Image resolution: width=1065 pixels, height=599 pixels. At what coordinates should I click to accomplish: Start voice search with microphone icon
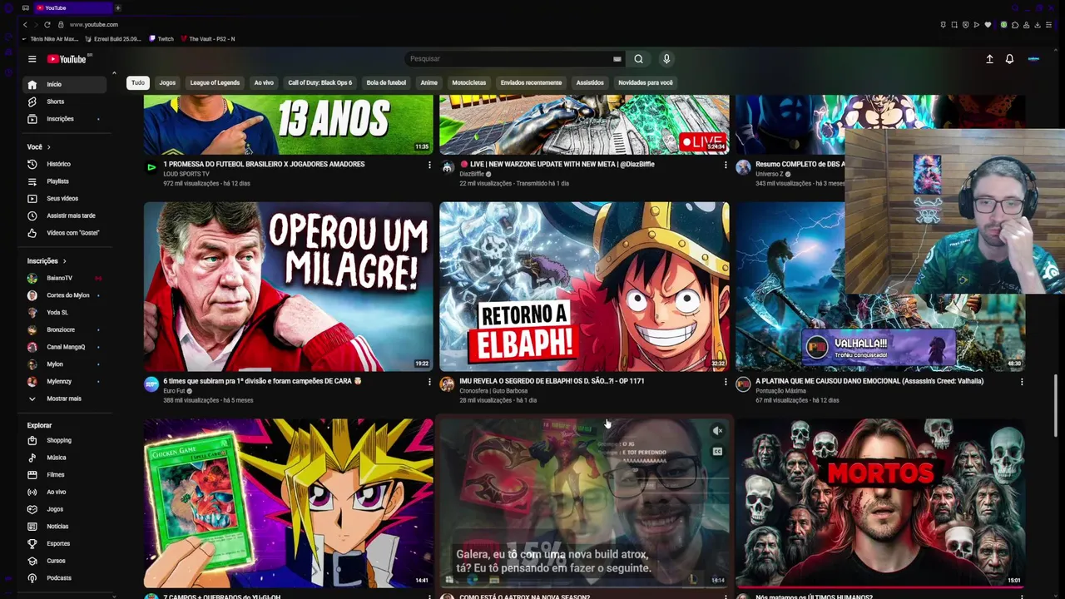click(x=666, y=59)
